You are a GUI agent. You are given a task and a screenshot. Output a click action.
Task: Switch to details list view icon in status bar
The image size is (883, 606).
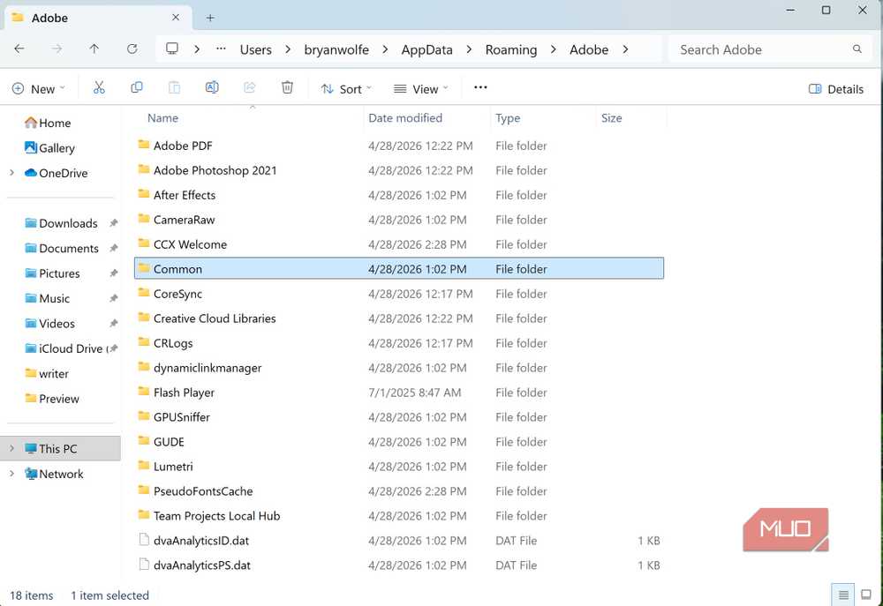(843, 595)
